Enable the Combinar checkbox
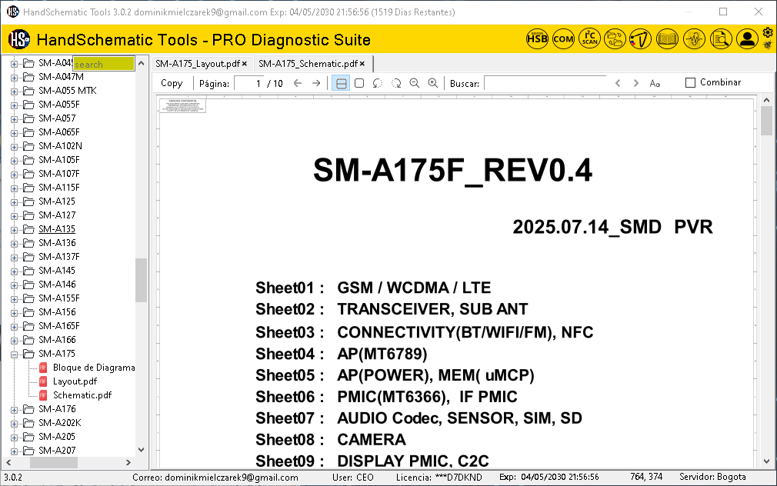777x486 pixels. [690, 83]
